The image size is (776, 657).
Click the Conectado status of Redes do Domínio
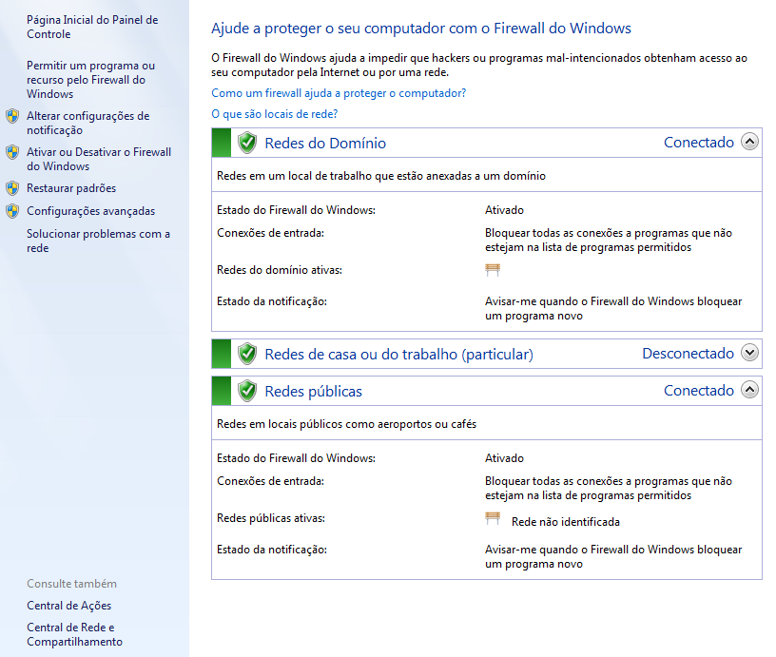pos(698,143)
